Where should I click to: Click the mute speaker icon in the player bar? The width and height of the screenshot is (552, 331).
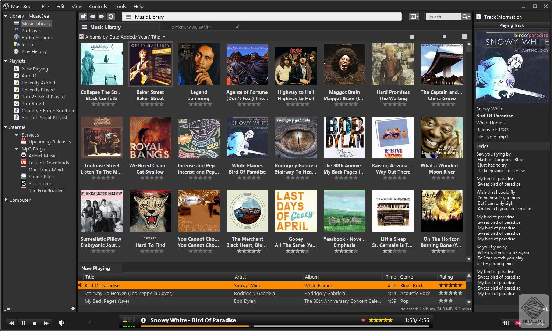click(61, 323)
